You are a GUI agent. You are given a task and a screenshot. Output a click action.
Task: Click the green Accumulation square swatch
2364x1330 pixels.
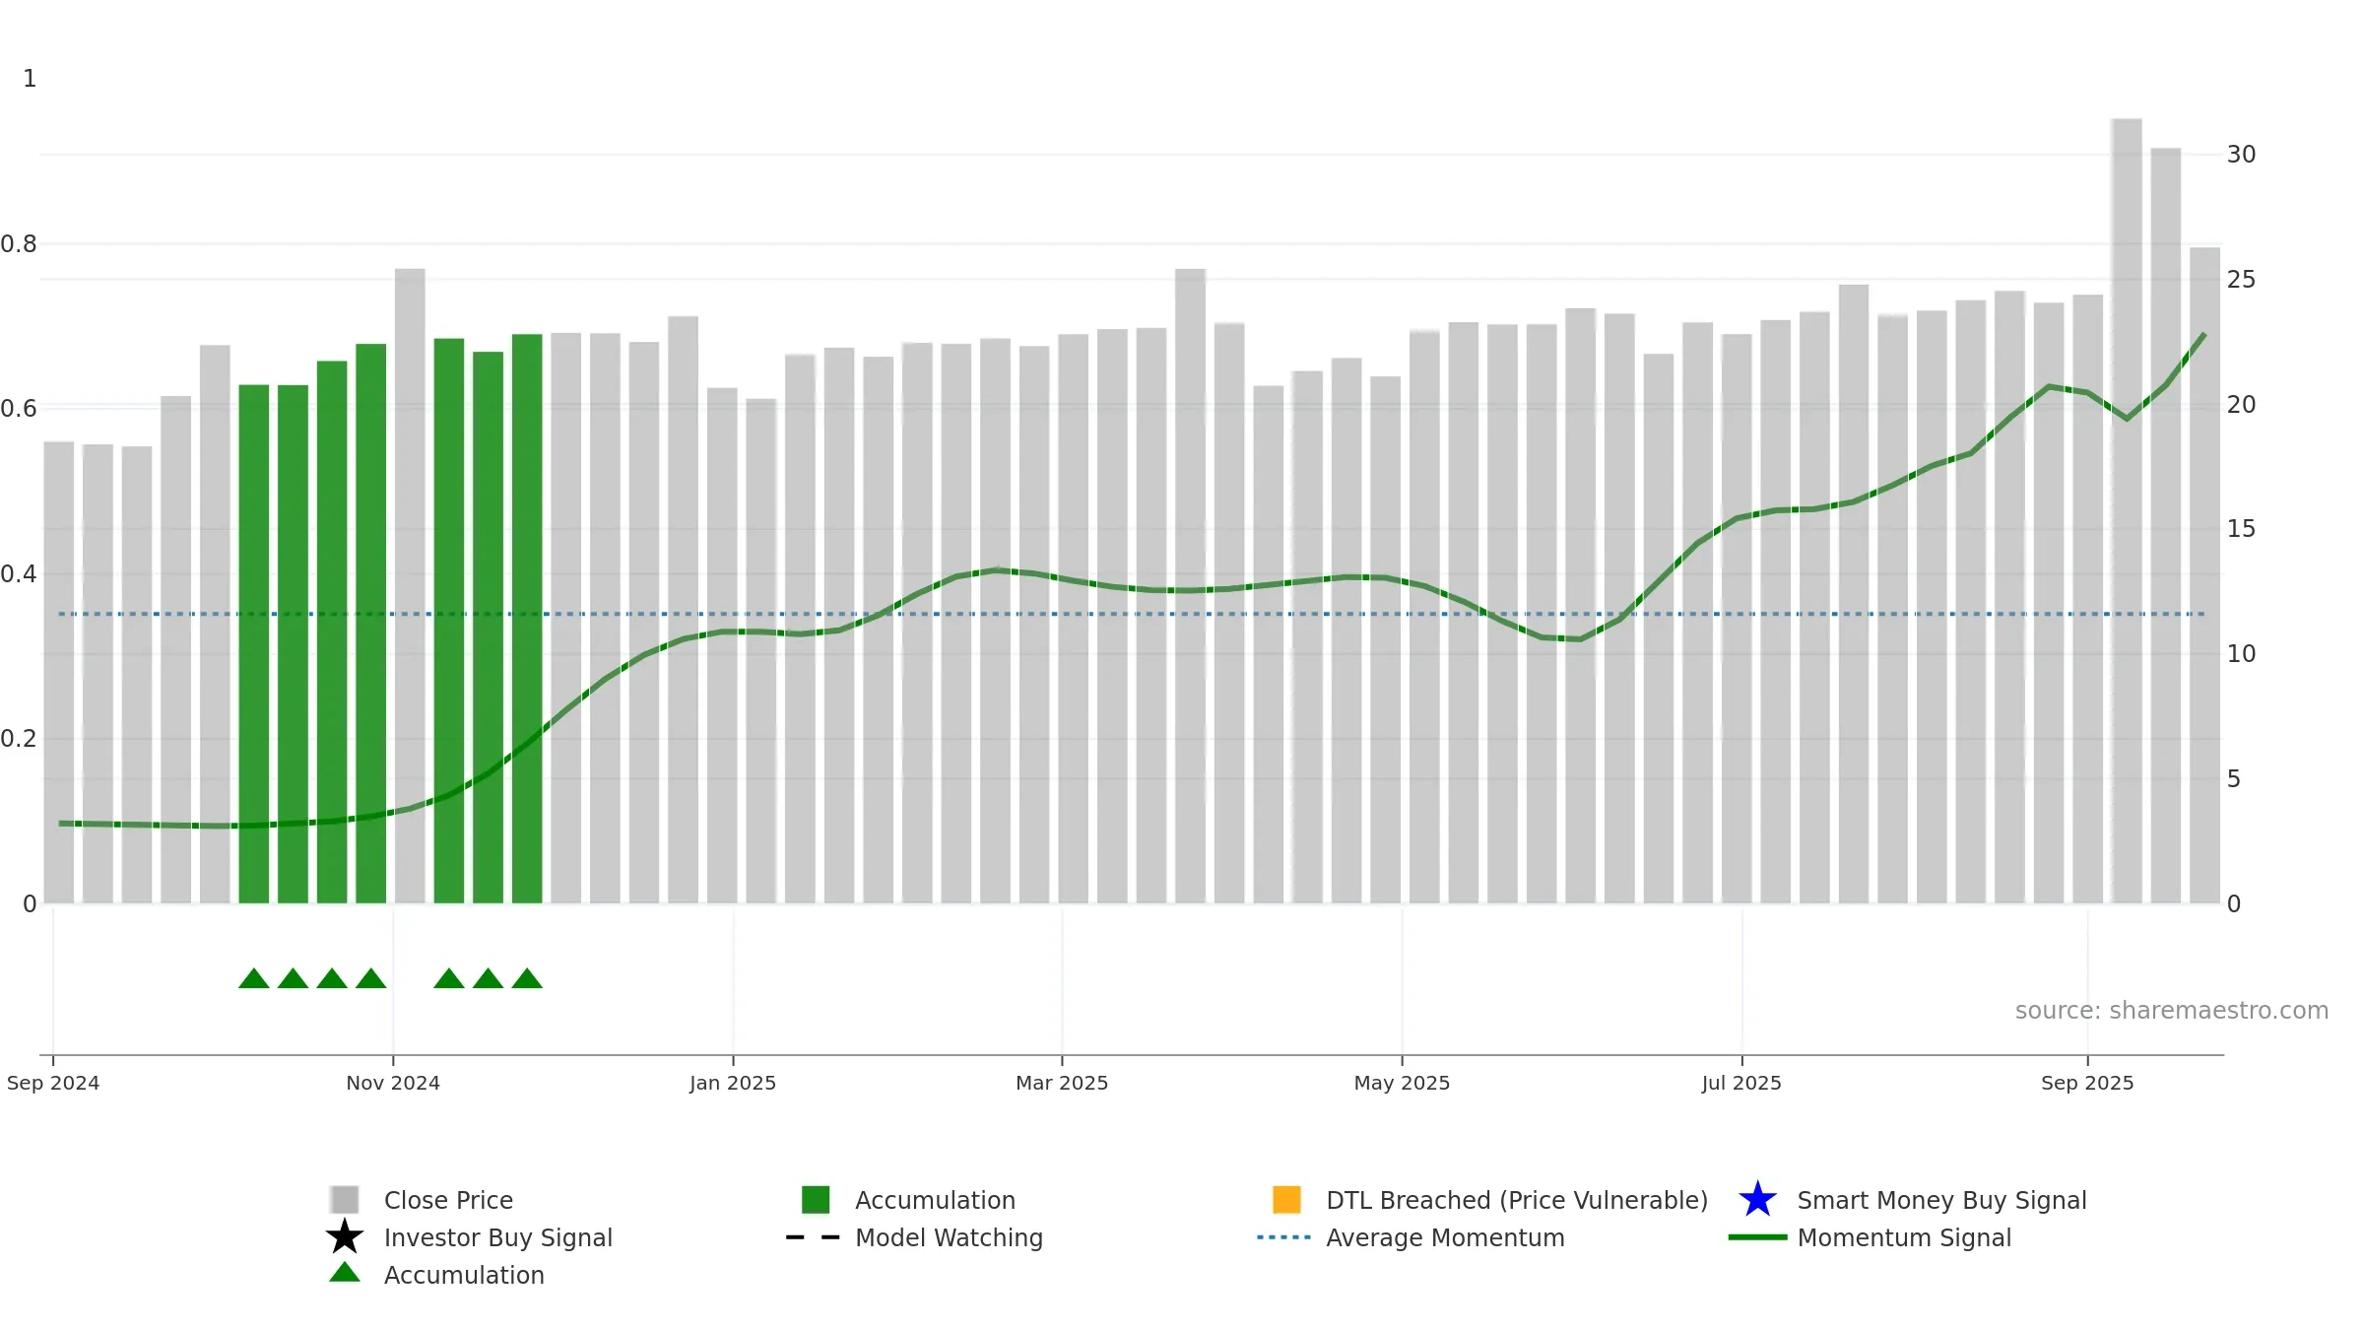tap(816, 1200)
